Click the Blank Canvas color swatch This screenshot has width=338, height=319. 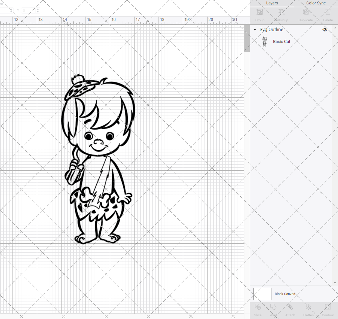coord(262,294)
